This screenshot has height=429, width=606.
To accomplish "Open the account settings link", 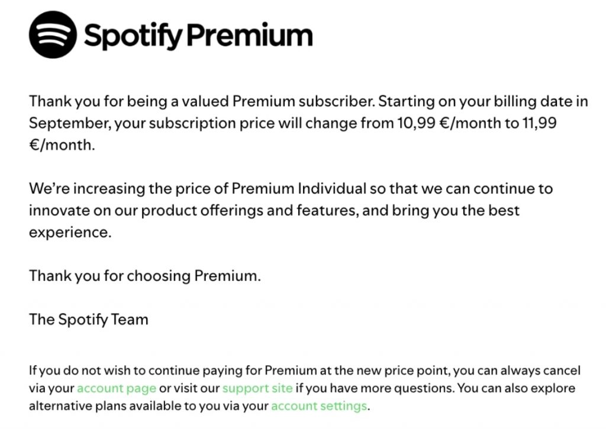I will 319,406.
